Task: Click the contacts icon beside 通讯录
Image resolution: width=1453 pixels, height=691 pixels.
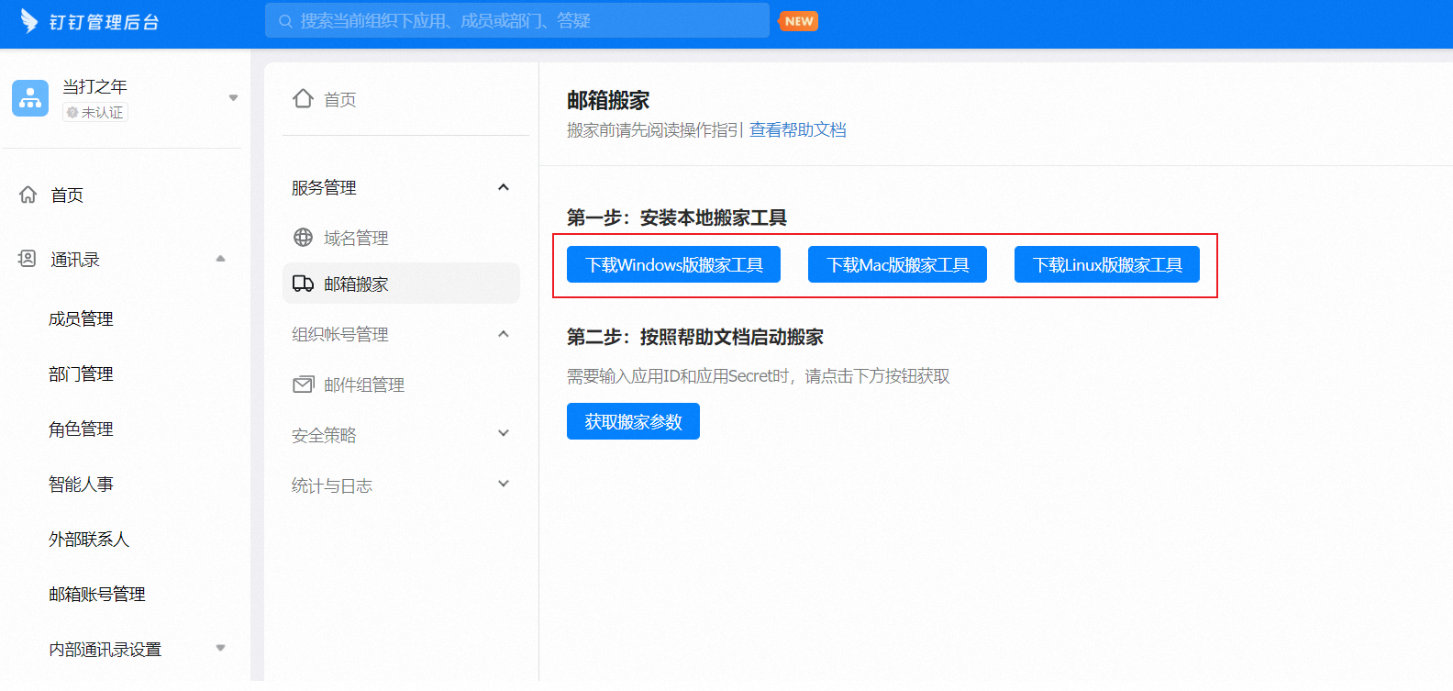Action: [x=28, y=259]
